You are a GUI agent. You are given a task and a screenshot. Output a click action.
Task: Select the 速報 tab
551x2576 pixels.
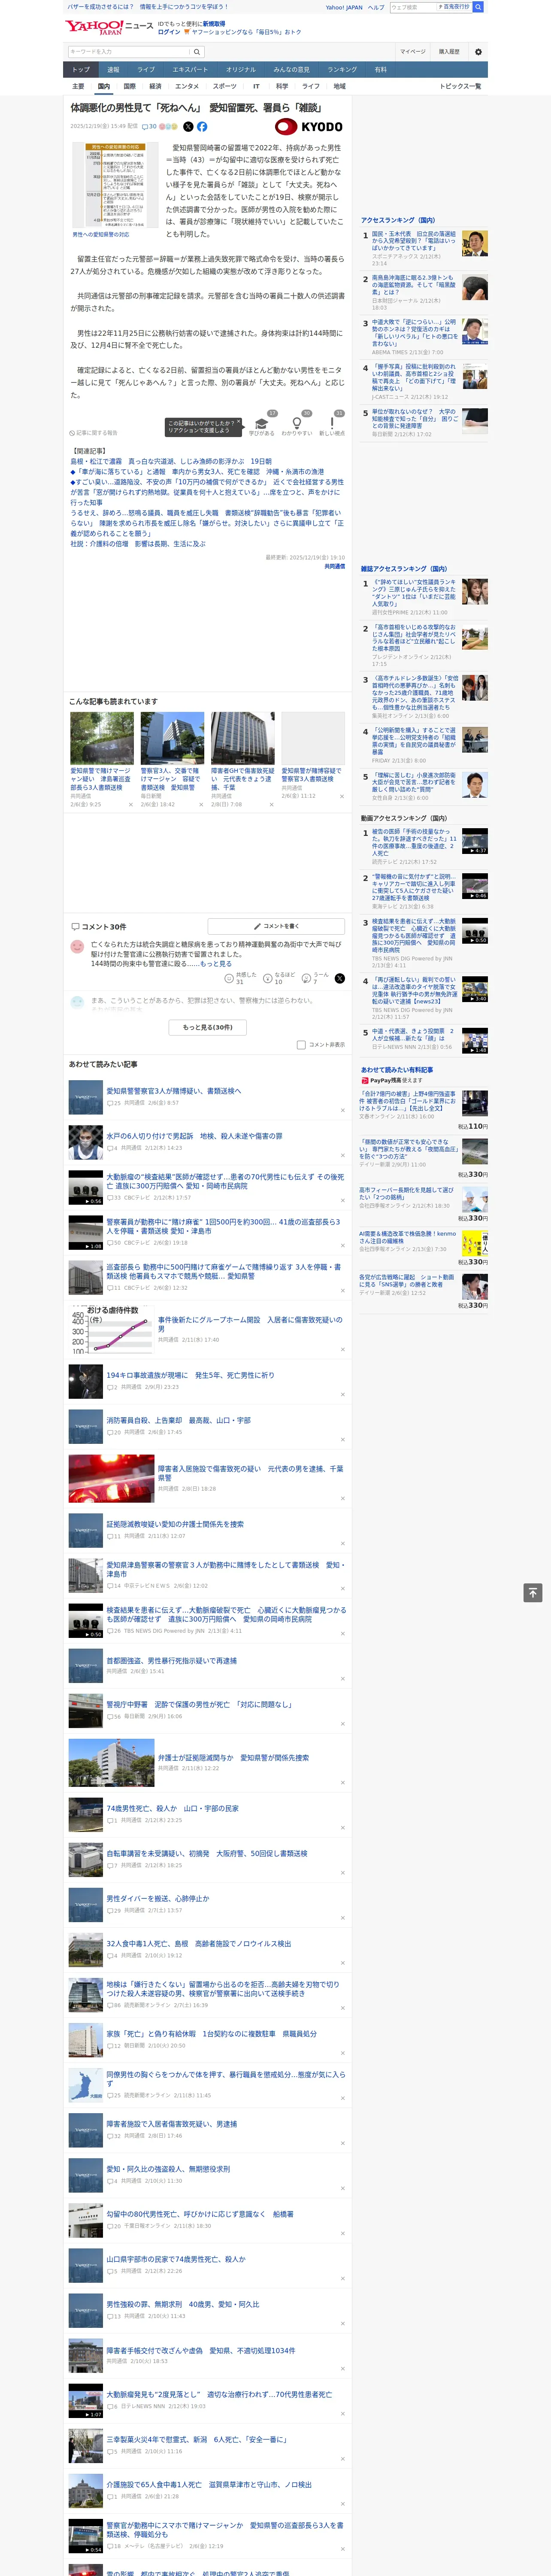coord(113,70)
